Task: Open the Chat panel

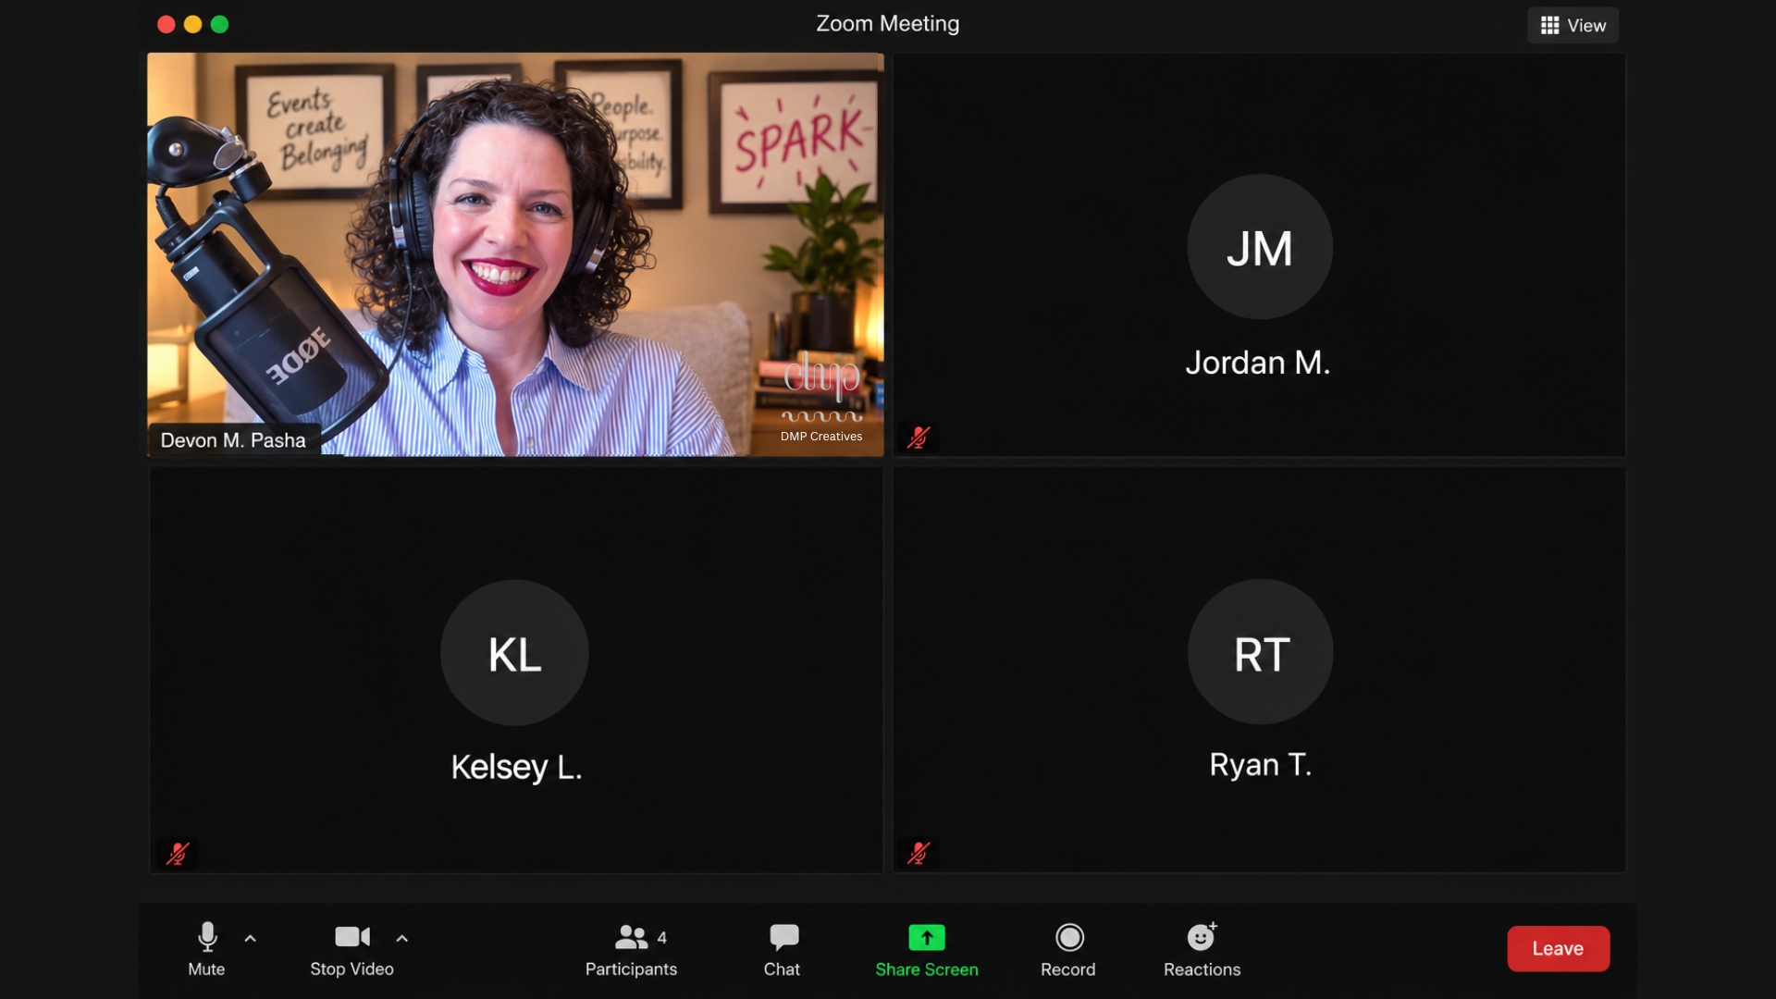Action: [x=783, y=949]
